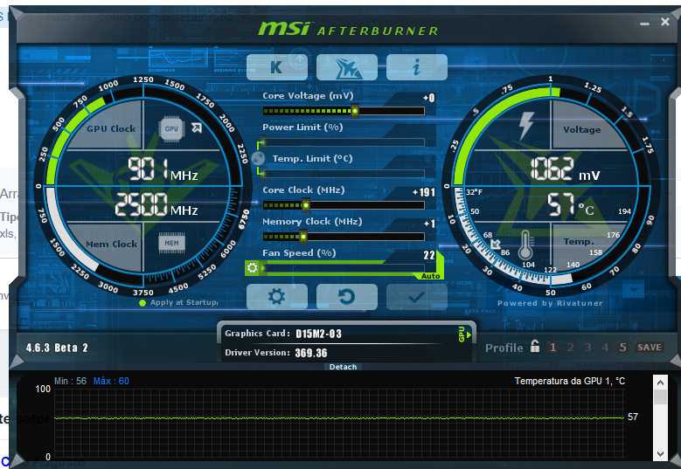Click the Power Limit slider track
This screenshot has width=681, height=469.
(344, 141)
